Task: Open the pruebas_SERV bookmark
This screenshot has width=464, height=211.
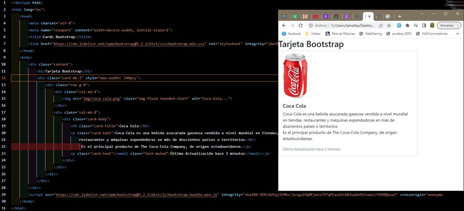Action: (x=399, y=34)
